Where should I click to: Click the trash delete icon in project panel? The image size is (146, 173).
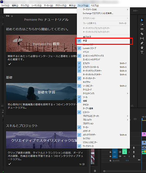pyautogui.click(x=95, y=171)
